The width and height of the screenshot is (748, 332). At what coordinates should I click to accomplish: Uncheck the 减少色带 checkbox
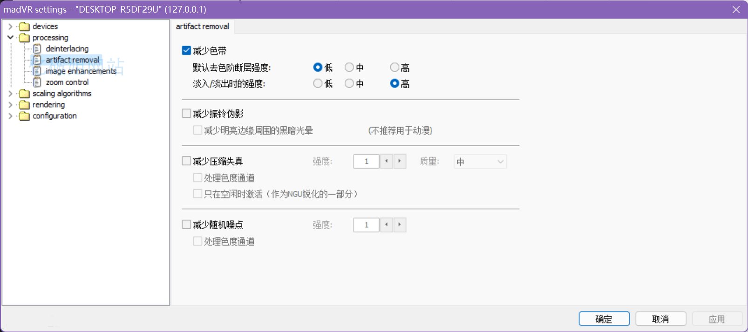186,50
